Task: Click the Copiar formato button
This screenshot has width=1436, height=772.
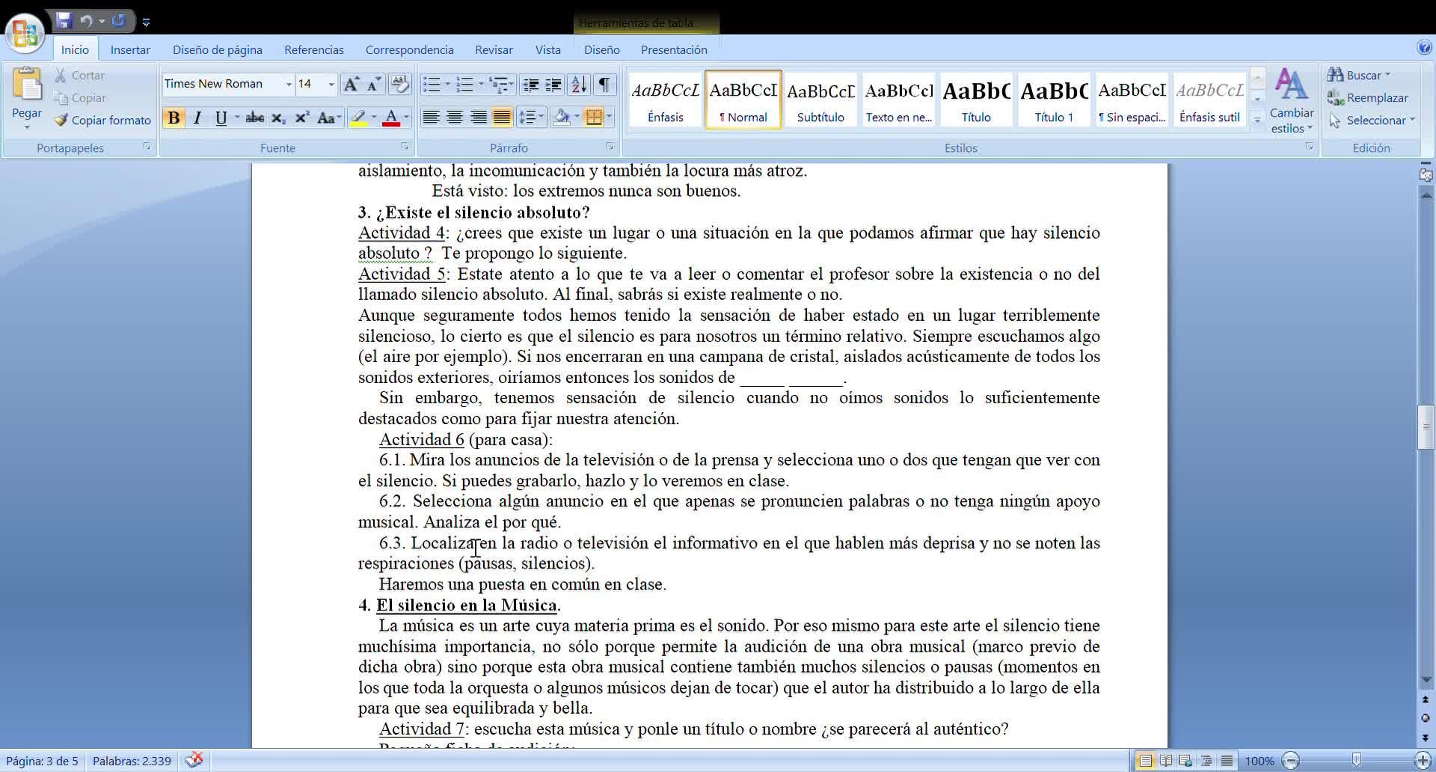Action: click(x=102, y=120)
